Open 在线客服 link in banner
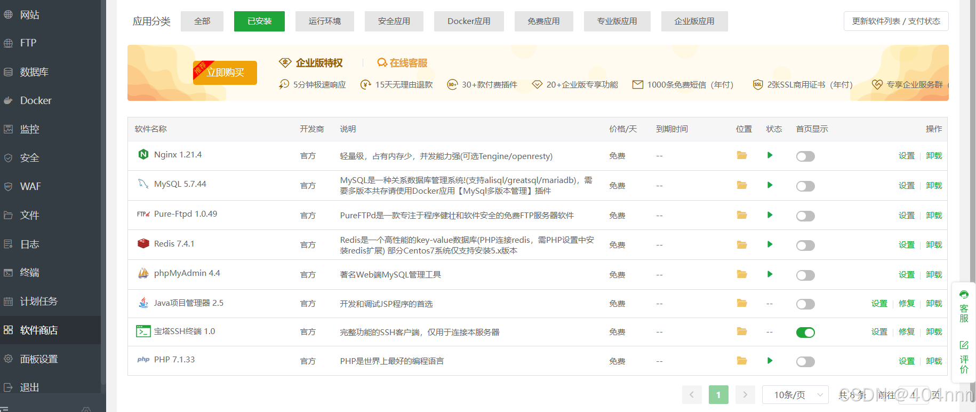 402,63
